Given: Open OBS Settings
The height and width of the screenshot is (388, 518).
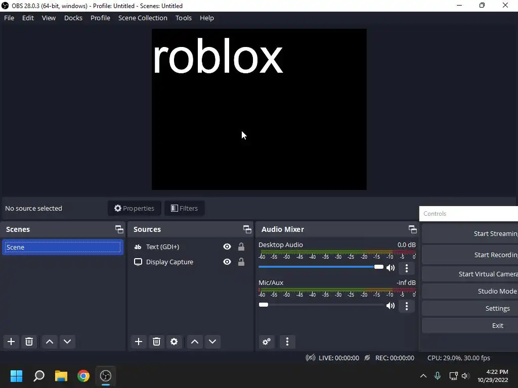Looking at the screenshot, I should coord(470,308).
